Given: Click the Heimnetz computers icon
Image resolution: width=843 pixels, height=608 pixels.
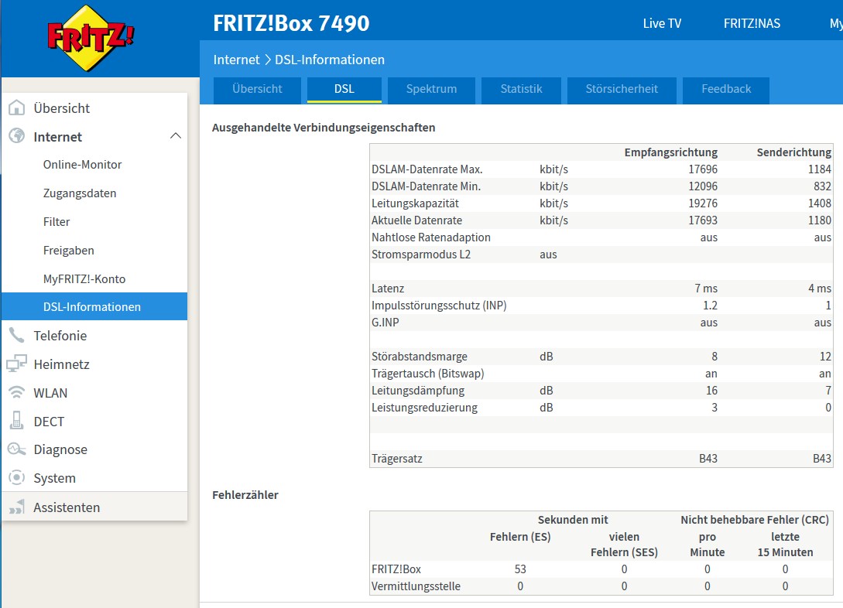Looking at the screenshot, I should pos(17,364).
